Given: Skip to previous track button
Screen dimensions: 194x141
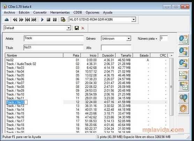Looking at the screenshot, I should (x=28, y=20).
